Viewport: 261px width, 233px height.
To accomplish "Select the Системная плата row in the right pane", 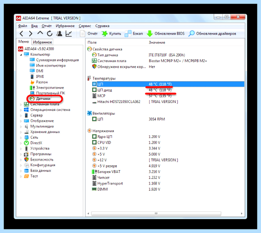I will pyautogui.click(x=166, y=61).
